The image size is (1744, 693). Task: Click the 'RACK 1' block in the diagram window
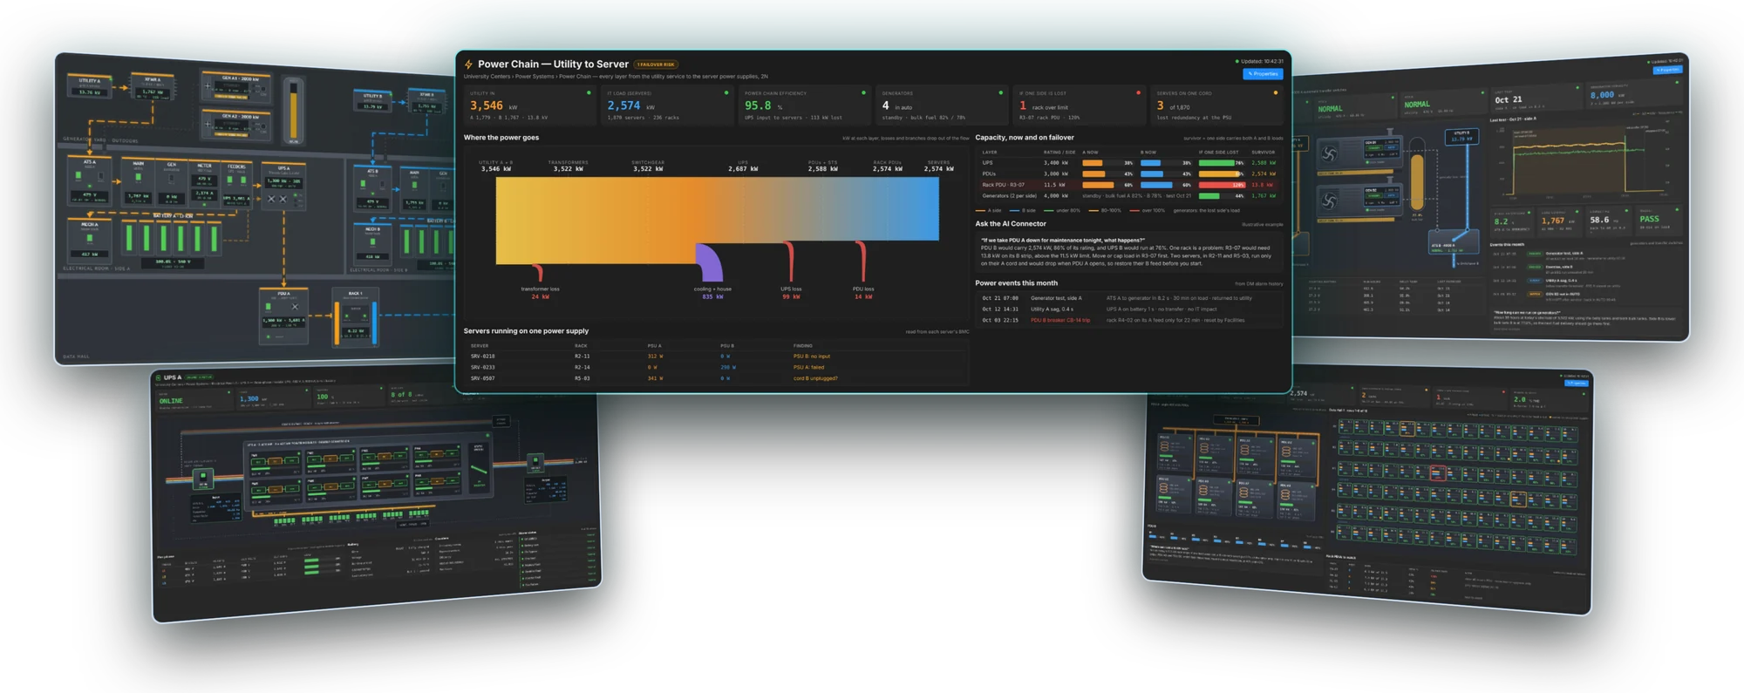355,316
